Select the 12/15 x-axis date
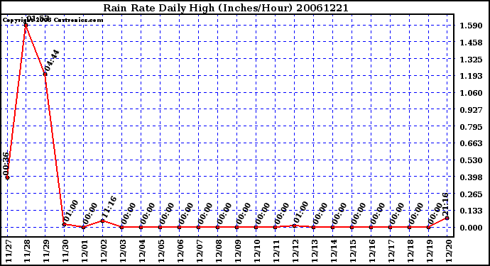This screenshot has height=266, width=490. [x=353, y=251]
